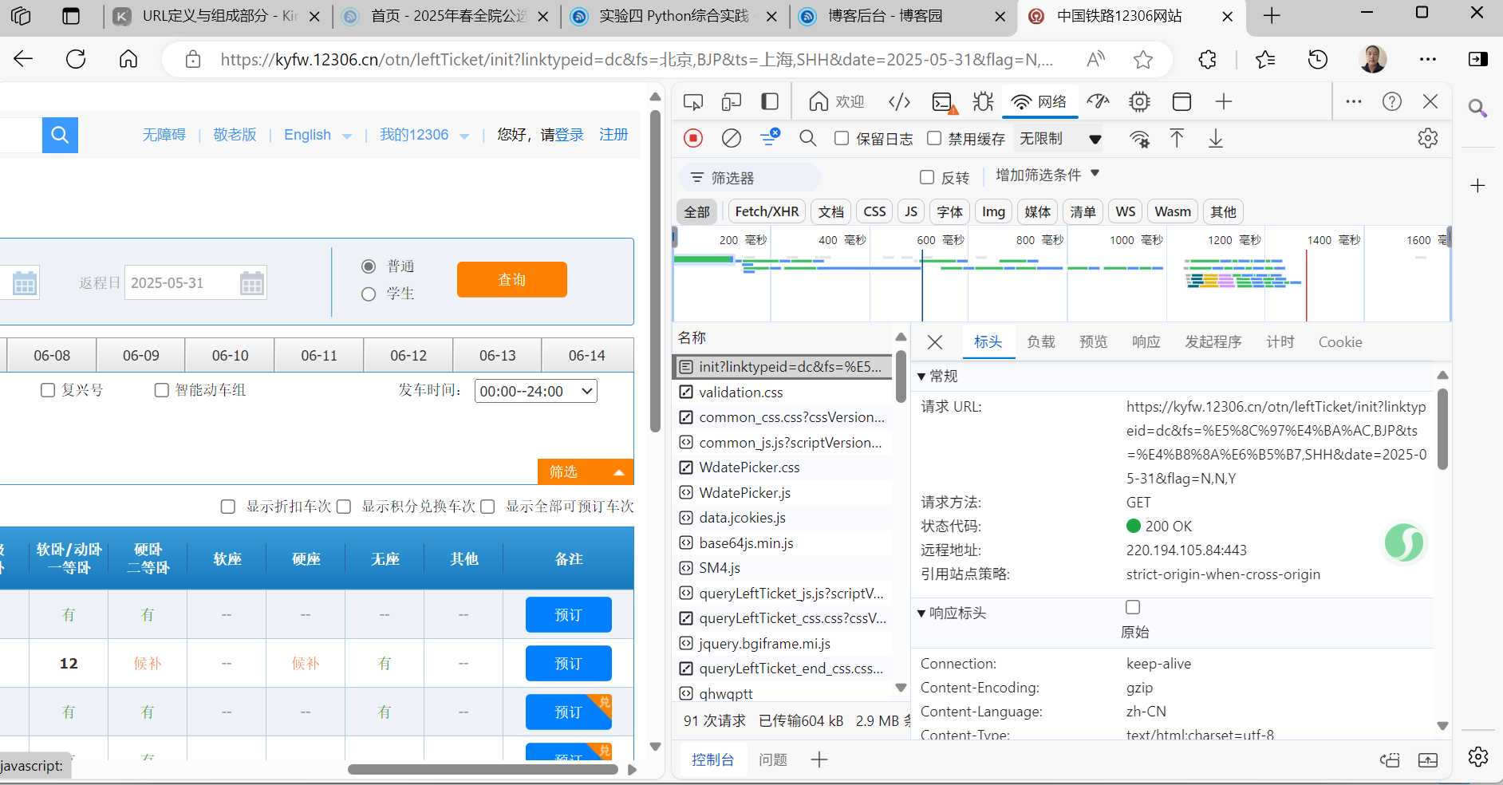This screenshot has height=785, width=1503.
Task: Open the DevTools help question-mark icon
Action: (x=1392, y=101)
